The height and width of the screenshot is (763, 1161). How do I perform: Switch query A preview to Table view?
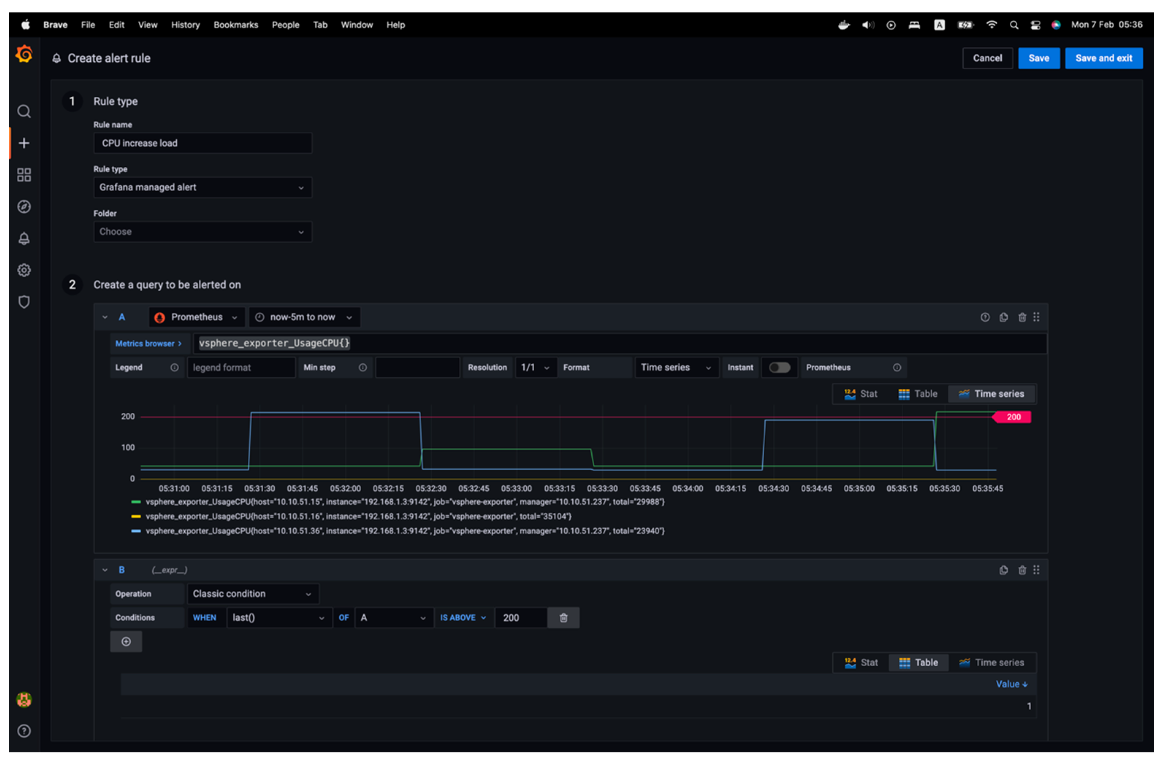click(x=917, y=394)
